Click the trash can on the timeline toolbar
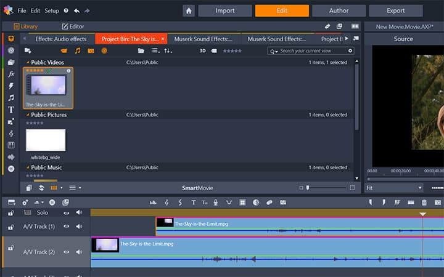 click(x=424, y=203)
